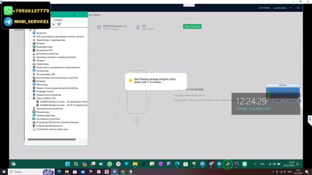Open Microsoft Store on the host taskbar
This screenshot has height=175, width=312.
75,172
